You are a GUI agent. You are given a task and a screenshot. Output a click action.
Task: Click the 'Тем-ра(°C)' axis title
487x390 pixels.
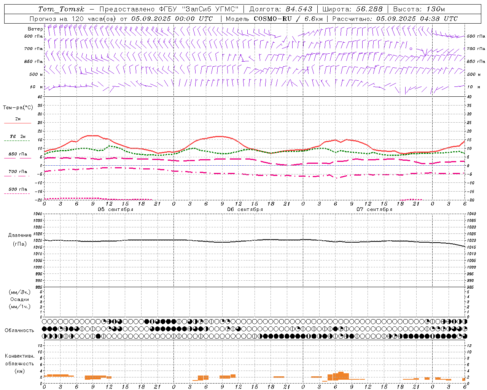18,108
